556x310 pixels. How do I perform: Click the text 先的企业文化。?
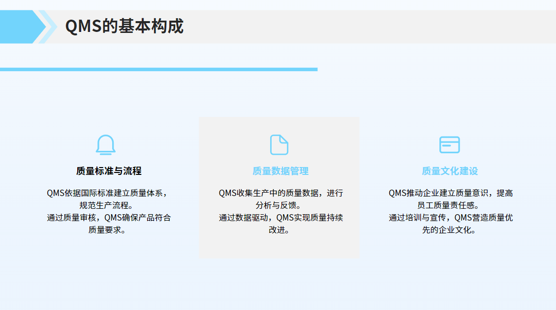point(449,230)
